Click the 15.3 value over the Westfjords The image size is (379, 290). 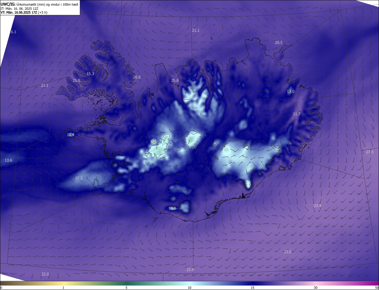90,74
